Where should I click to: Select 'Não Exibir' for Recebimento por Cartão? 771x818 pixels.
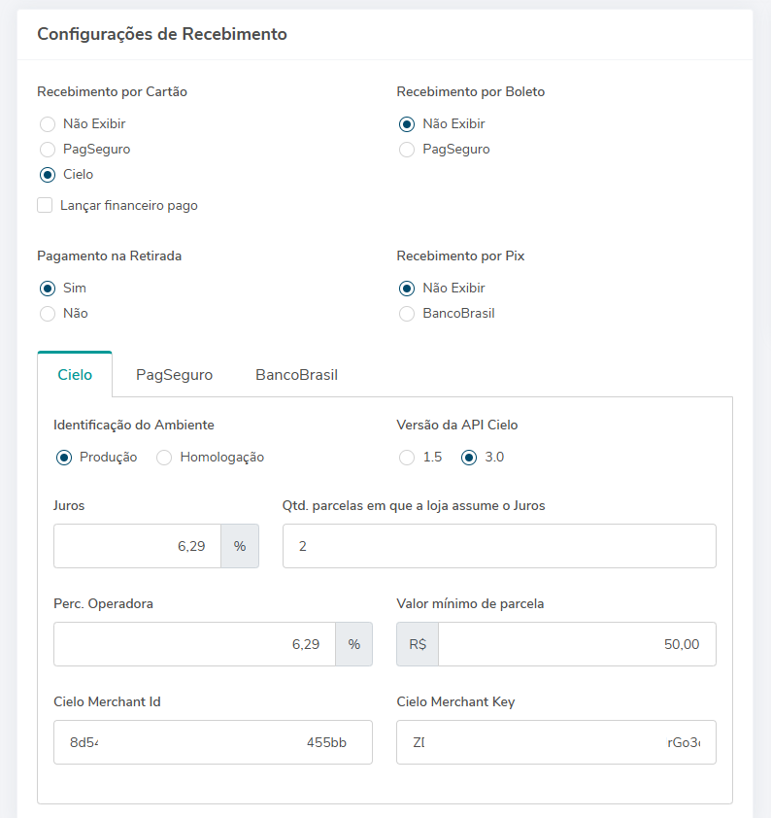tap(48, 124)
